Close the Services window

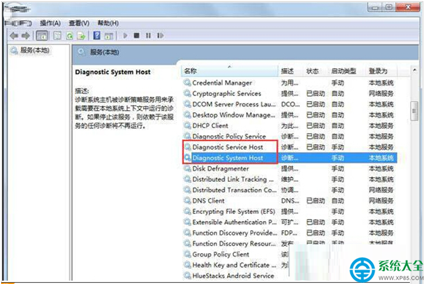point(408,7)
